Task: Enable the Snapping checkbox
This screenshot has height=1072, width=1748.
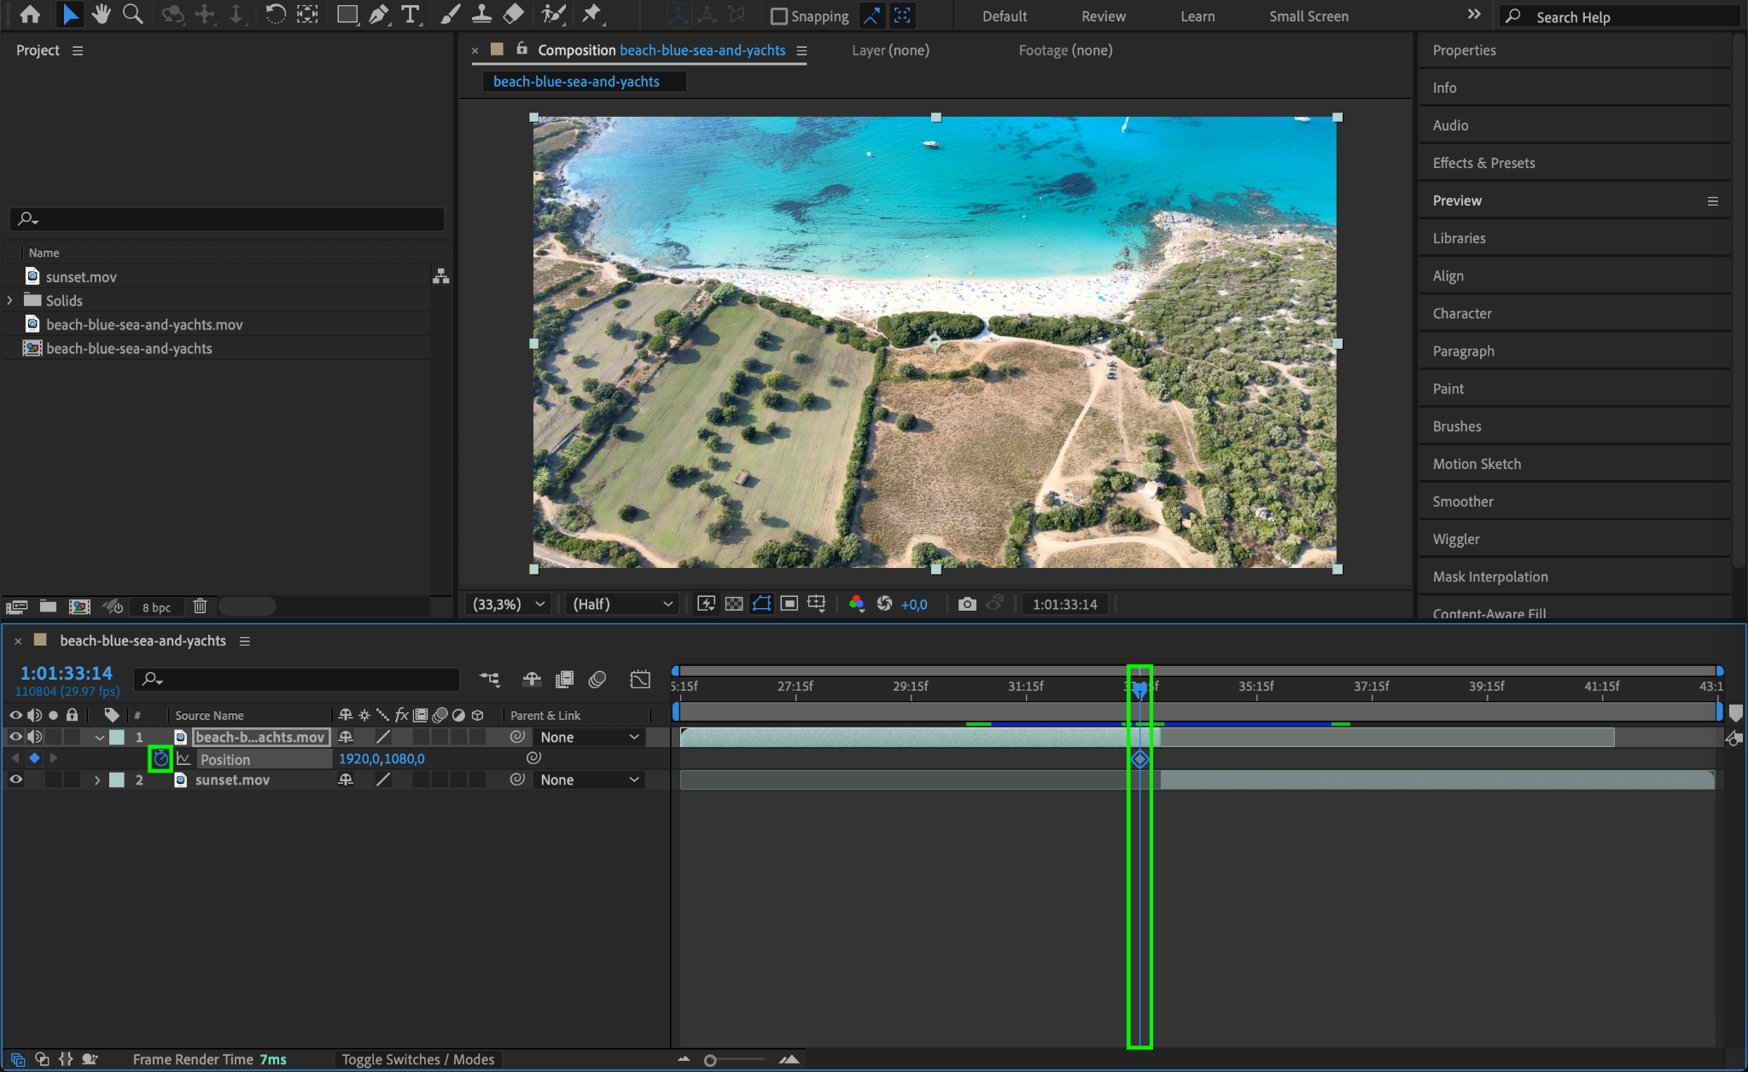Action: click(x=778, y=16)
